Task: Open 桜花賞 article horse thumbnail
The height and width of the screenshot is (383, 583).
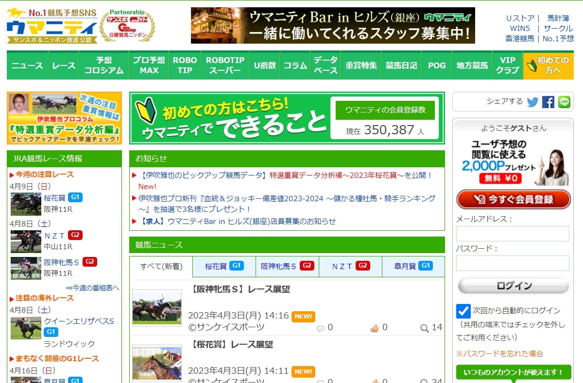Action: 157,363
